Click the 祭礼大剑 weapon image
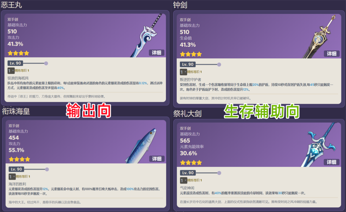 click(319, 145)
